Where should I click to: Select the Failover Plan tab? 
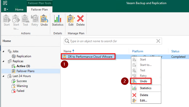coord(39,10)
